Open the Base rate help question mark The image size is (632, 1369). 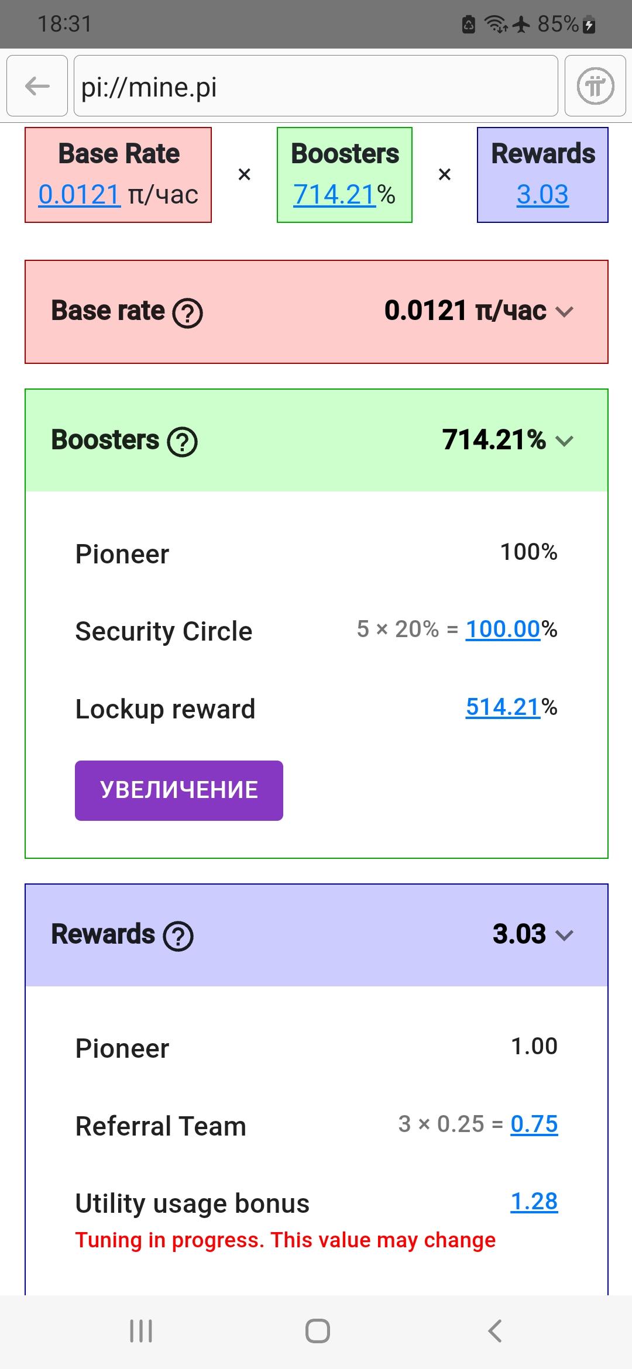187,313
